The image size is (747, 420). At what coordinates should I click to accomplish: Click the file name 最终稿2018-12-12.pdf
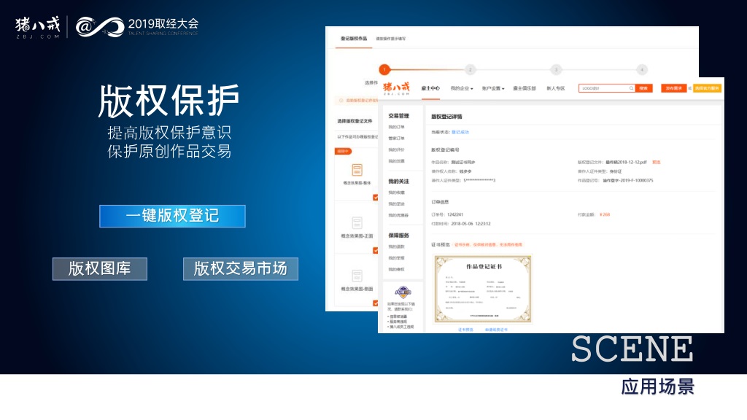click(x=627, y=163)
